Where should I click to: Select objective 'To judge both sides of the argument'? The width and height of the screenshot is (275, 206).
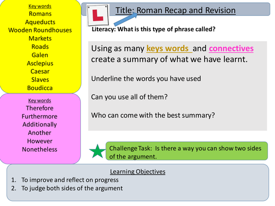click(72, 188)
